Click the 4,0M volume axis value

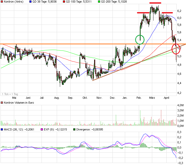point(180,105)
